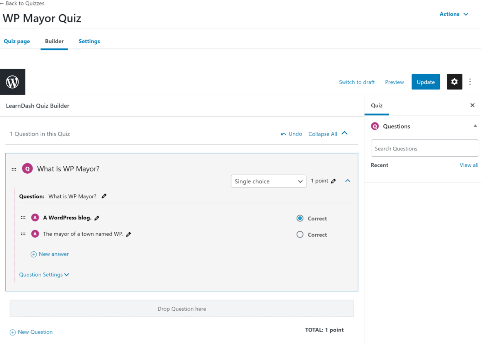Click Switch to draft

(x=357, y=82)
